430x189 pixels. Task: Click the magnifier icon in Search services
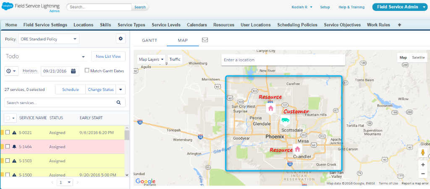point(119,103)
